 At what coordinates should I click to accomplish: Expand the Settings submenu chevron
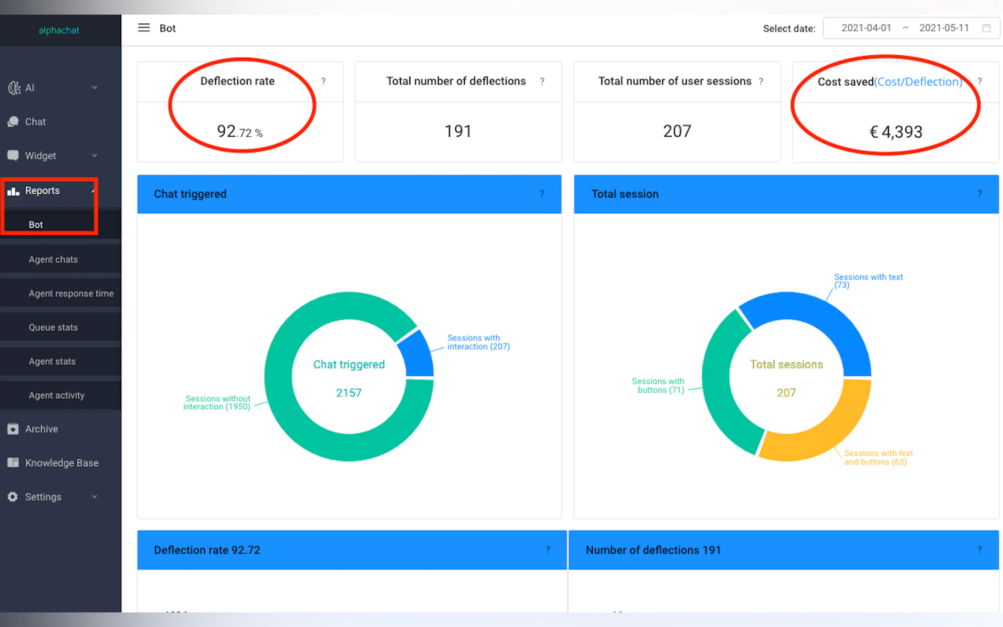pyautogui.click(x=94, y=497)
